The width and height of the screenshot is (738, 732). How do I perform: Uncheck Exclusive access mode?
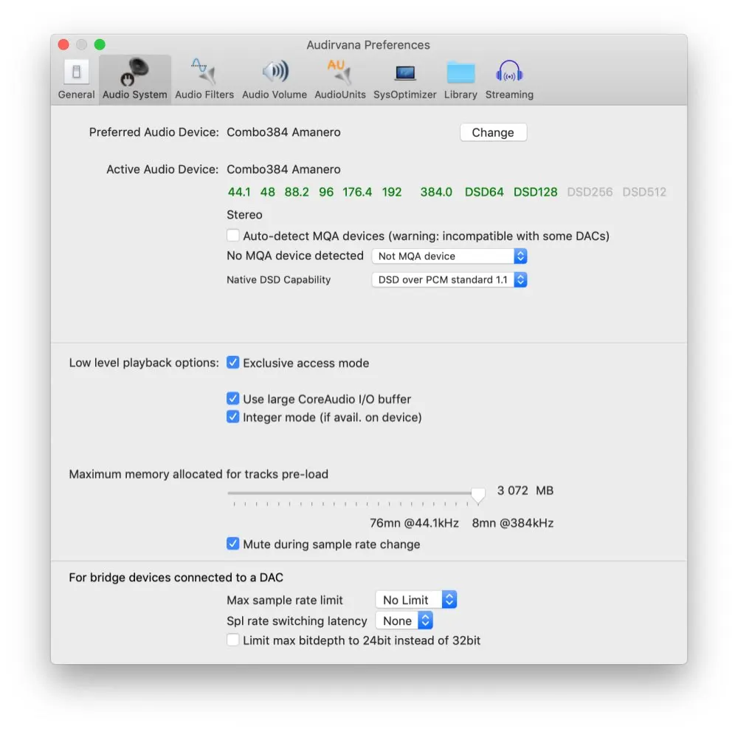click(233, 362)
